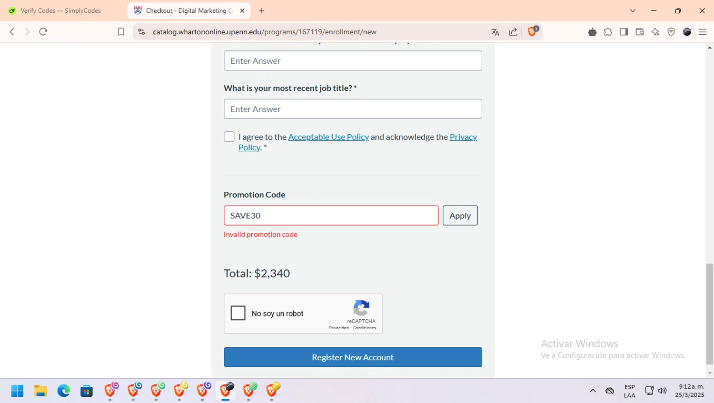The width and height of the screenshot is (714, 403).
Task: Open Brave with solid yellow badge
Action: 273,390
